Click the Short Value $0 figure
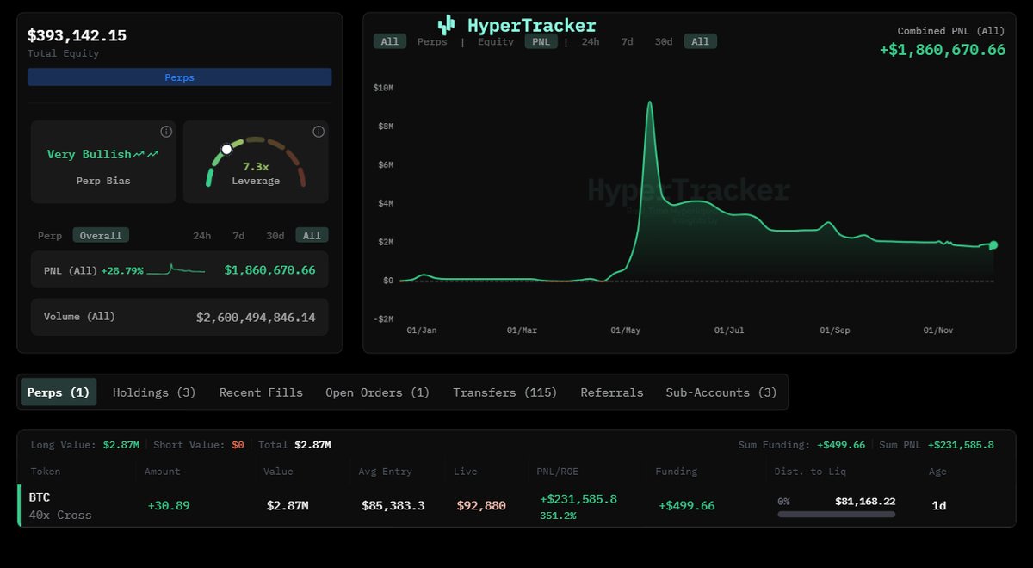Viewport: 1033px width, 568px height. tap(238, 445)
